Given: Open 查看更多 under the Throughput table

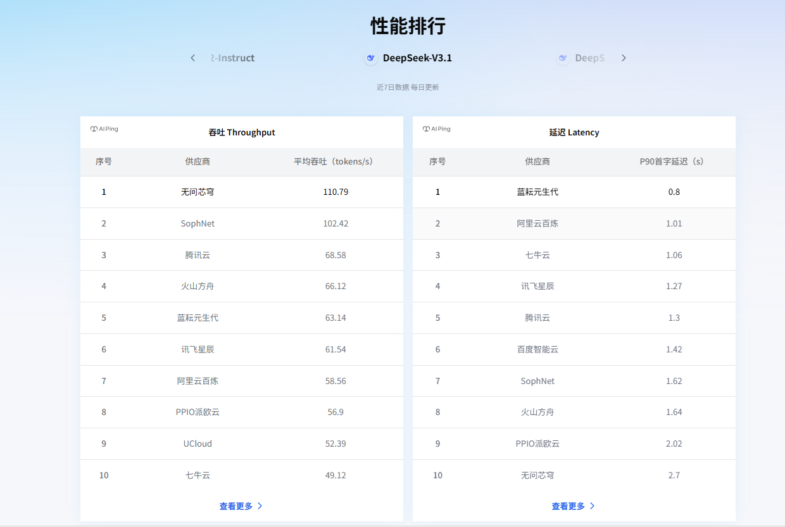Looking at the screenshot, I should click(236, 506).
